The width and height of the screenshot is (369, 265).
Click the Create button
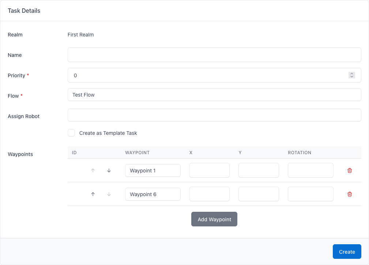point(347,252)
